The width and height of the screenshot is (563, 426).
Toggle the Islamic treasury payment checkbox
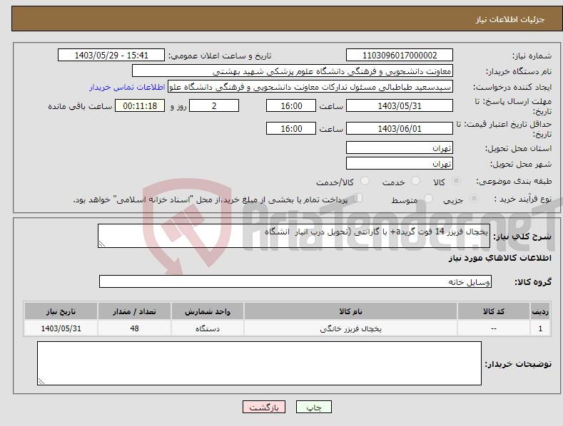coord(357,198)
